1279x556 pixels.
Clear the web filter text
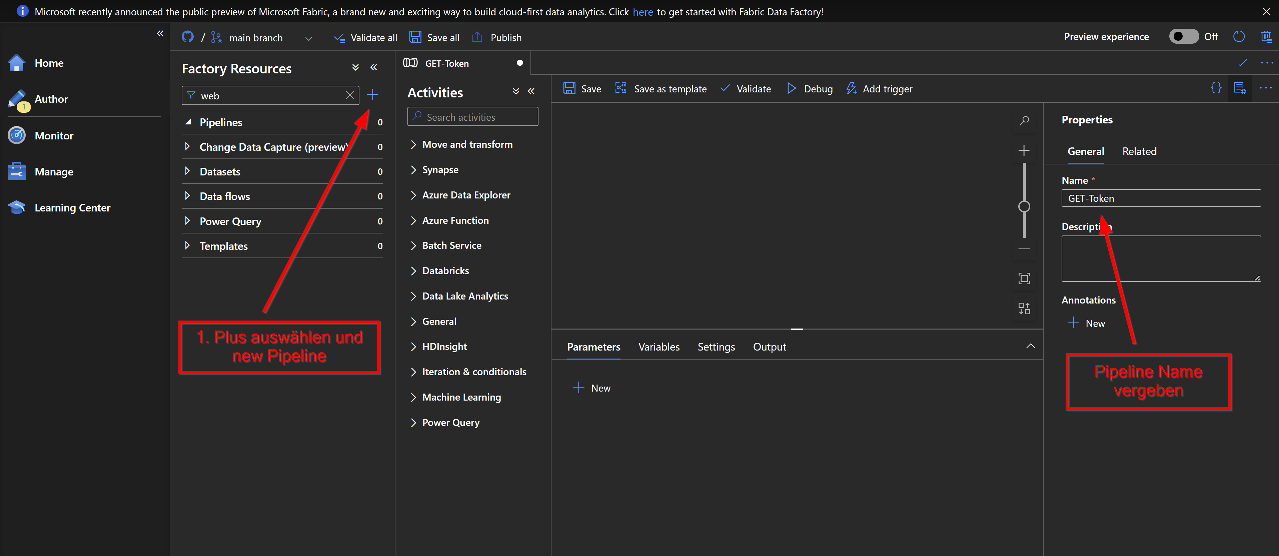click(349, 95)
